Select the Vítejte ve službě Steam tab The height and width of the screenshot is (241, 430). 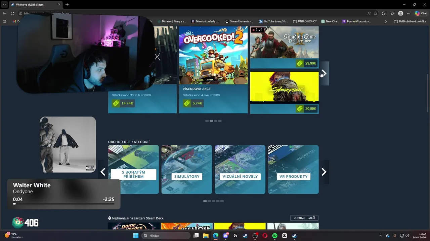(x=35, y=5)
